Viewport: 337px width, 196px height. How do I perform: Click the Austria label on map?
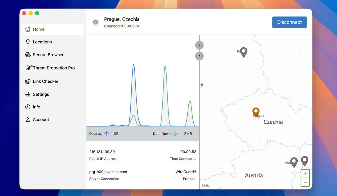pos(254,176)
